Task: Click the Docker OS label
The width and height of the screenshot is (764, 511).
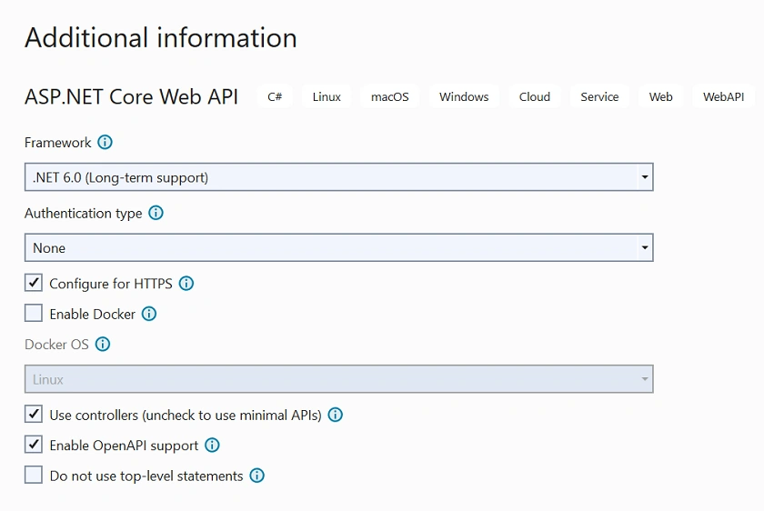Action: click(56, 345)
